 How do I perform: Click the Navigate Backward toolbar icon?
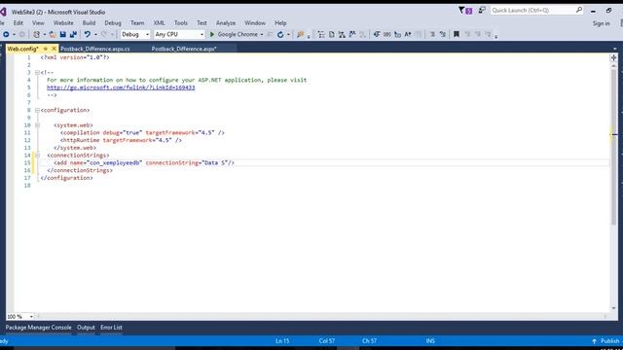click(x=6, y=35)
